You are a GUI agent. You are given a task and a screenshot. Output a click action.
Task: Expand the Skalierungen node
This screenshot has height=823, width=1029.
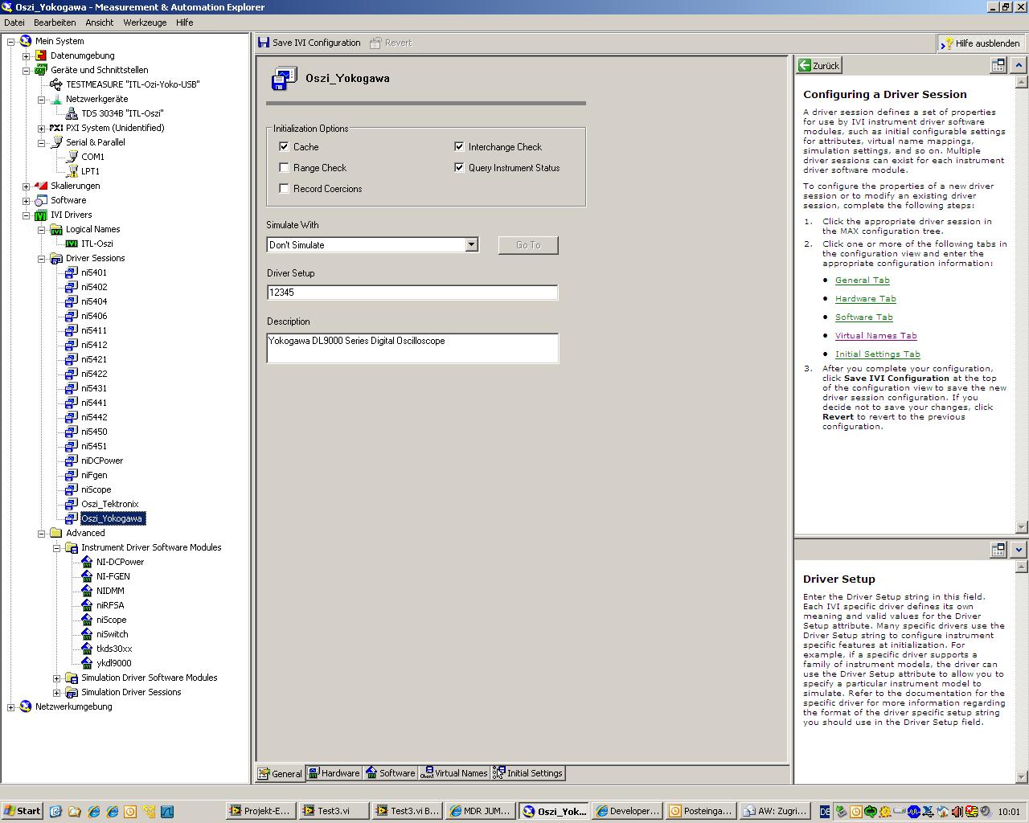pos(27,186)
